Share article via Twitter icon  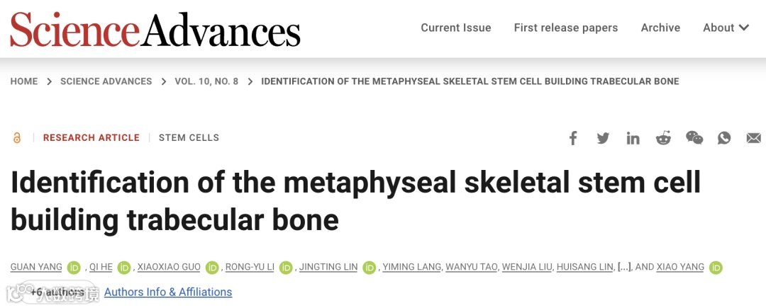pos(603,138)
